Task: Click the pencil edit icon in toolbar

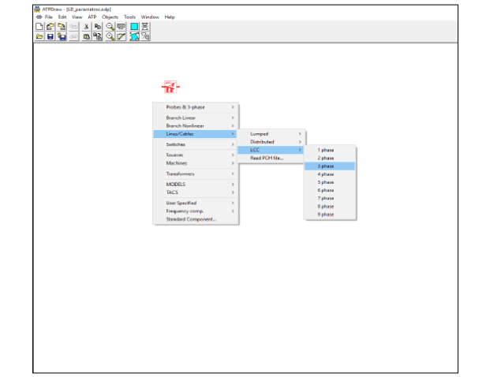Action: [121, 36]
